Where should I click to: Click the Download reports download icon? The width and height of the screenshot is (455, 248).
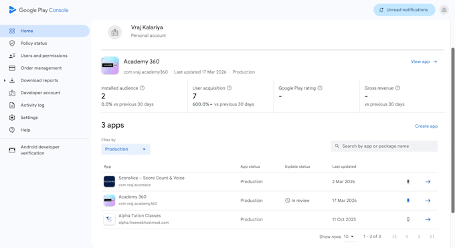point(12,80)
